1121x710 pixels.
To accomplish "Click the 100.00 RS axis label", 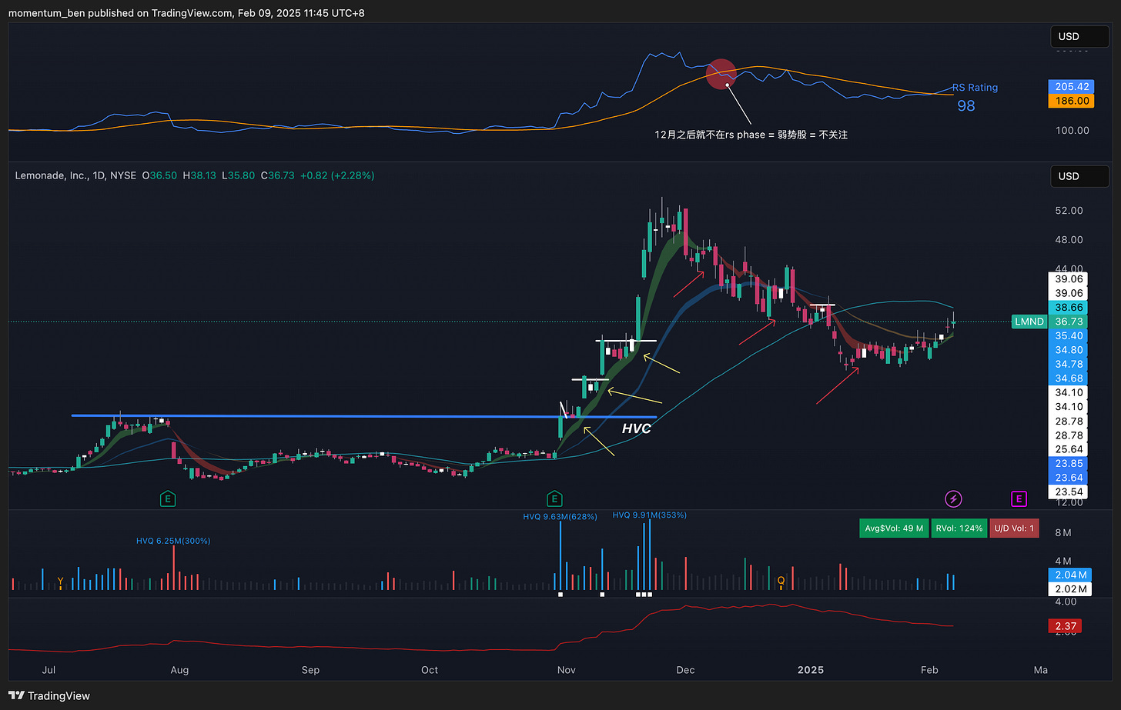I will pos(1072,131).
